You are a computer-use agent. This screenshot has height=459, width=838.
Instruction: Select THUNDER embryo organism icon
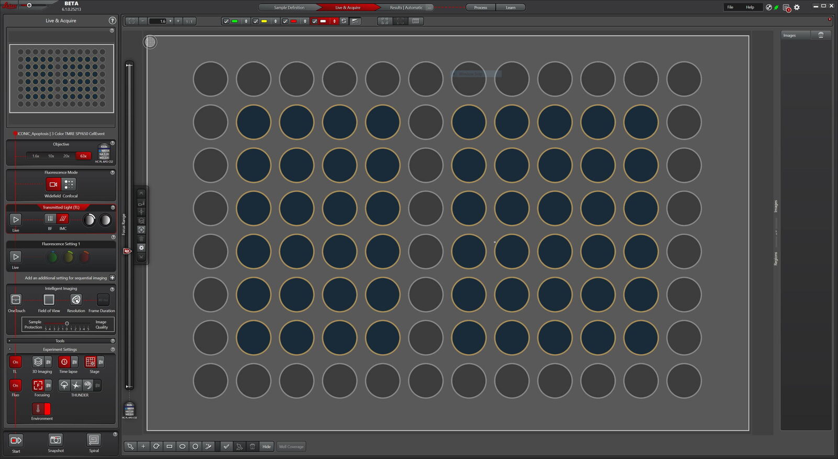click(88, 385)
